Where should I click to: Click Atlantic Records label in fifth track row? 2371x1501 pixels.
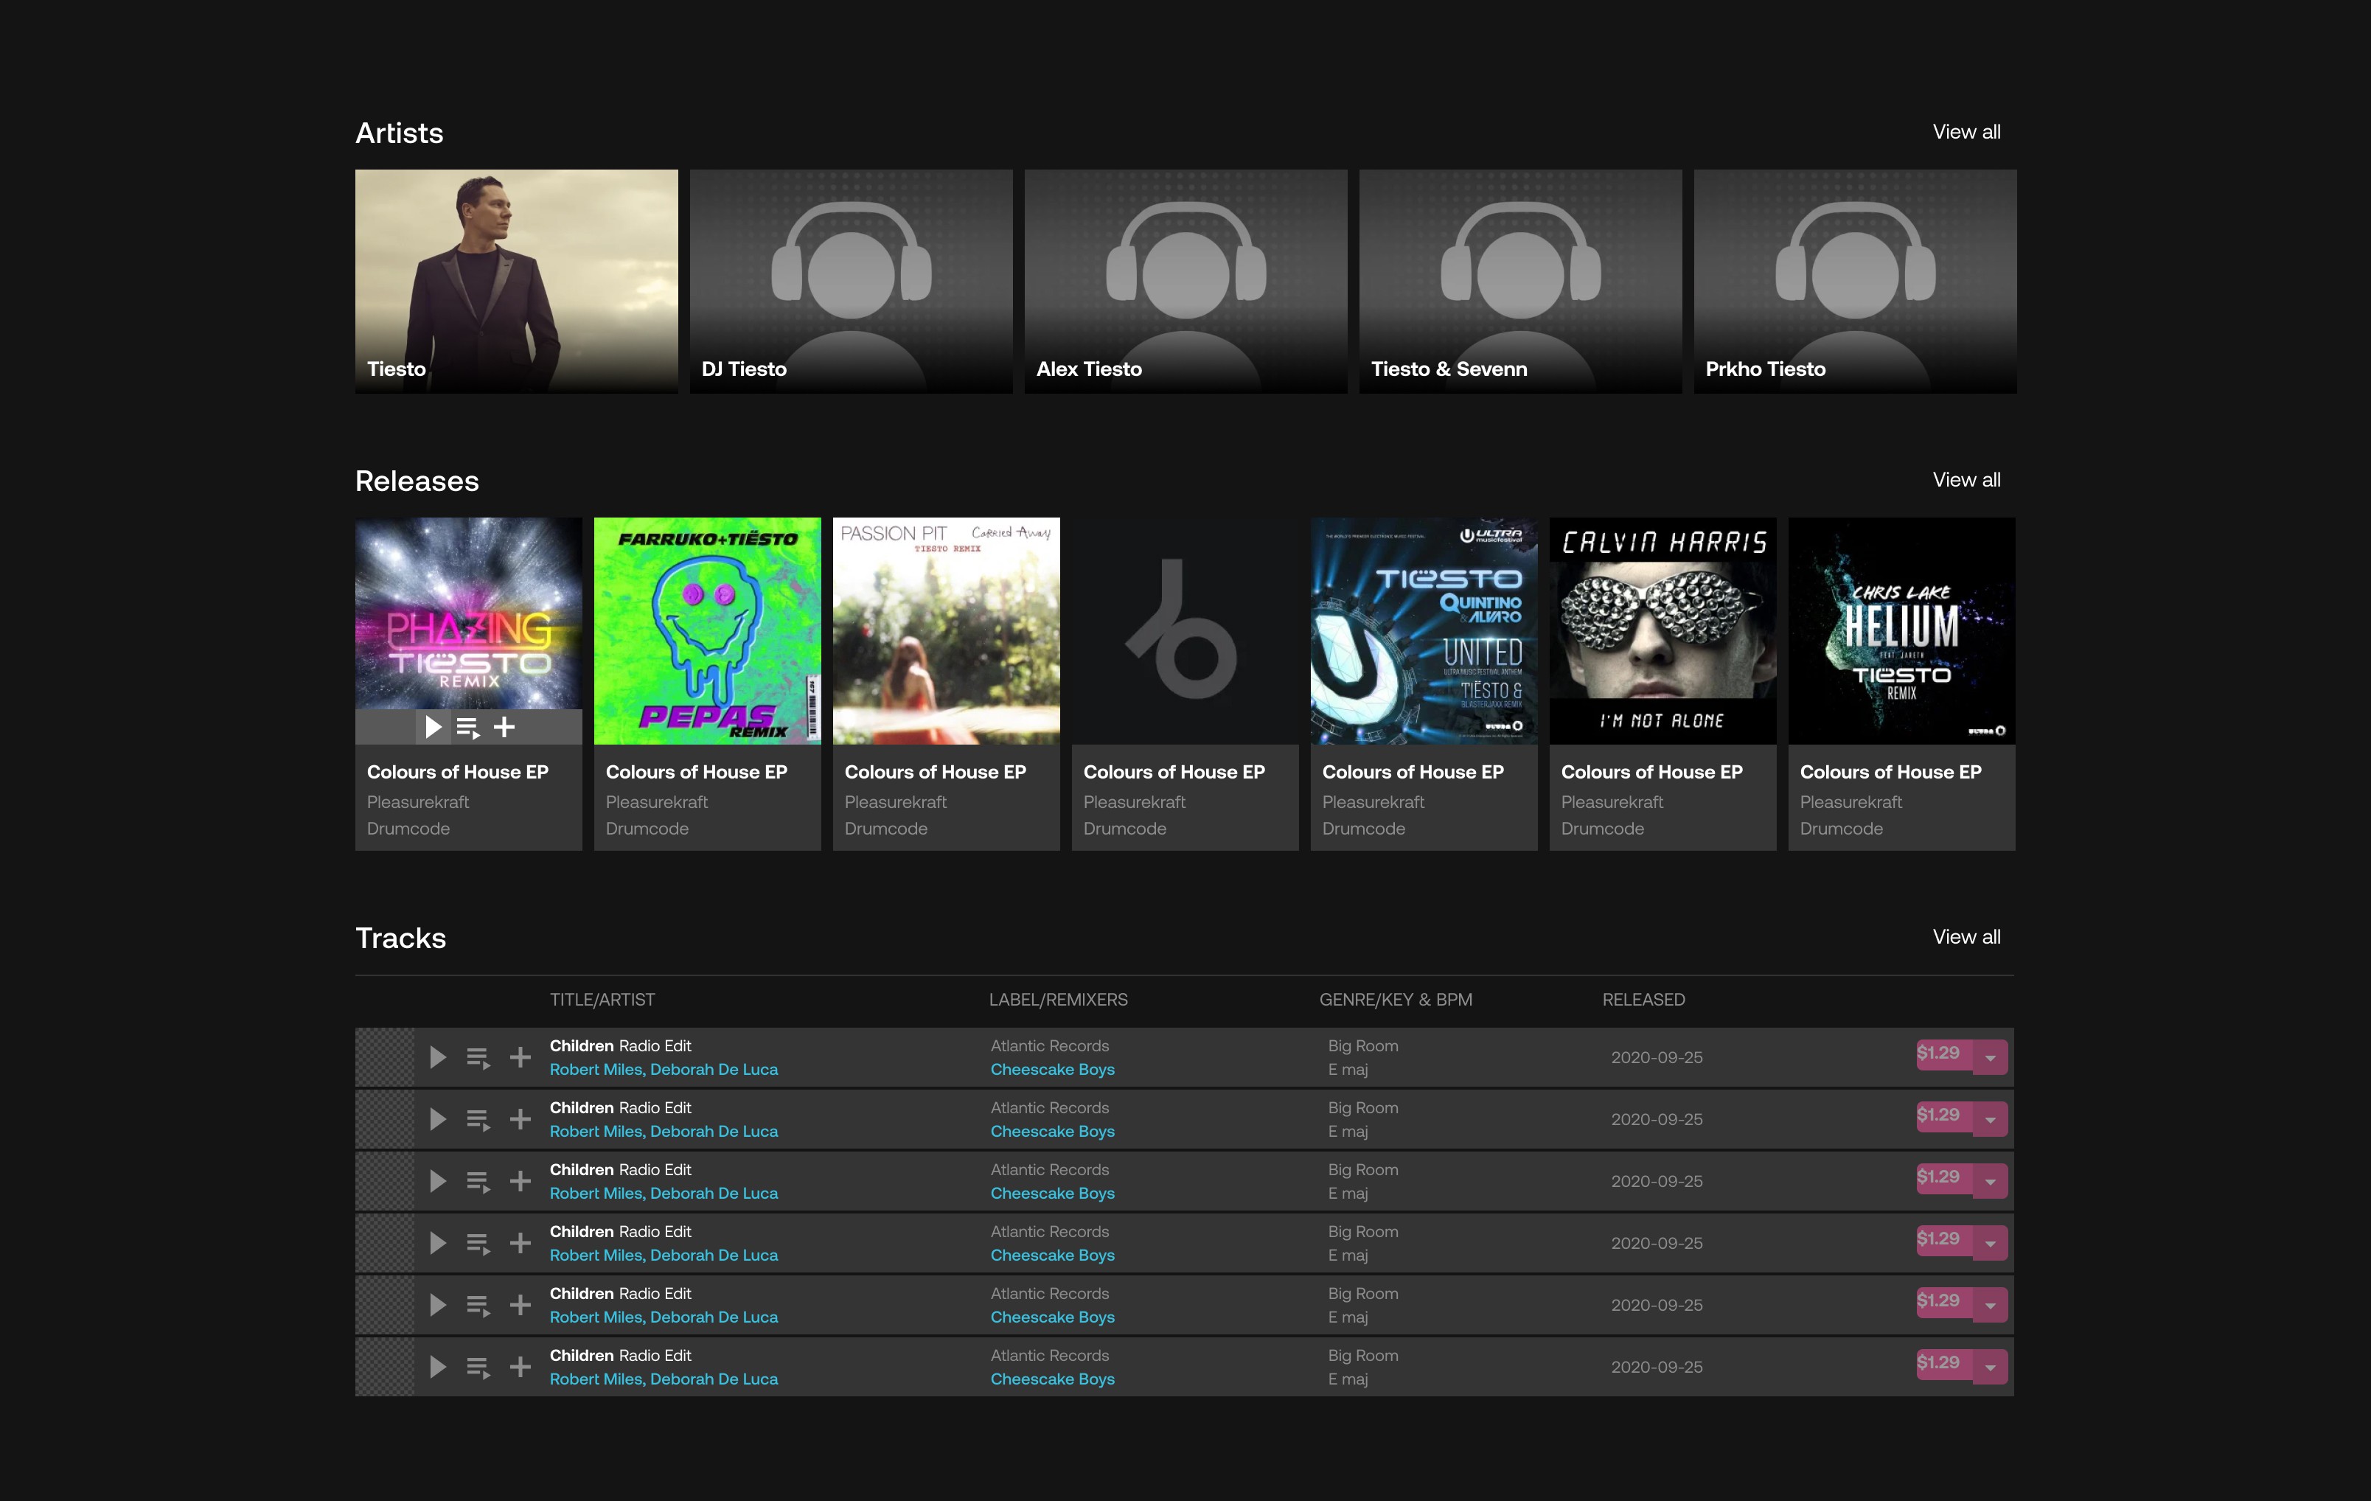click(x=1050, y=1294)
